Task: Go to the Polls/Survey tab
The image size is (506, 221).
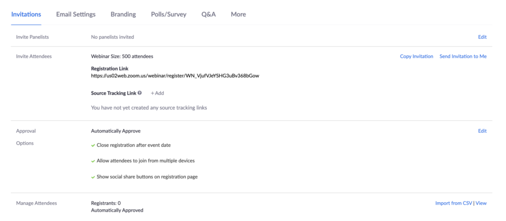Action: [x=169, y=14]
